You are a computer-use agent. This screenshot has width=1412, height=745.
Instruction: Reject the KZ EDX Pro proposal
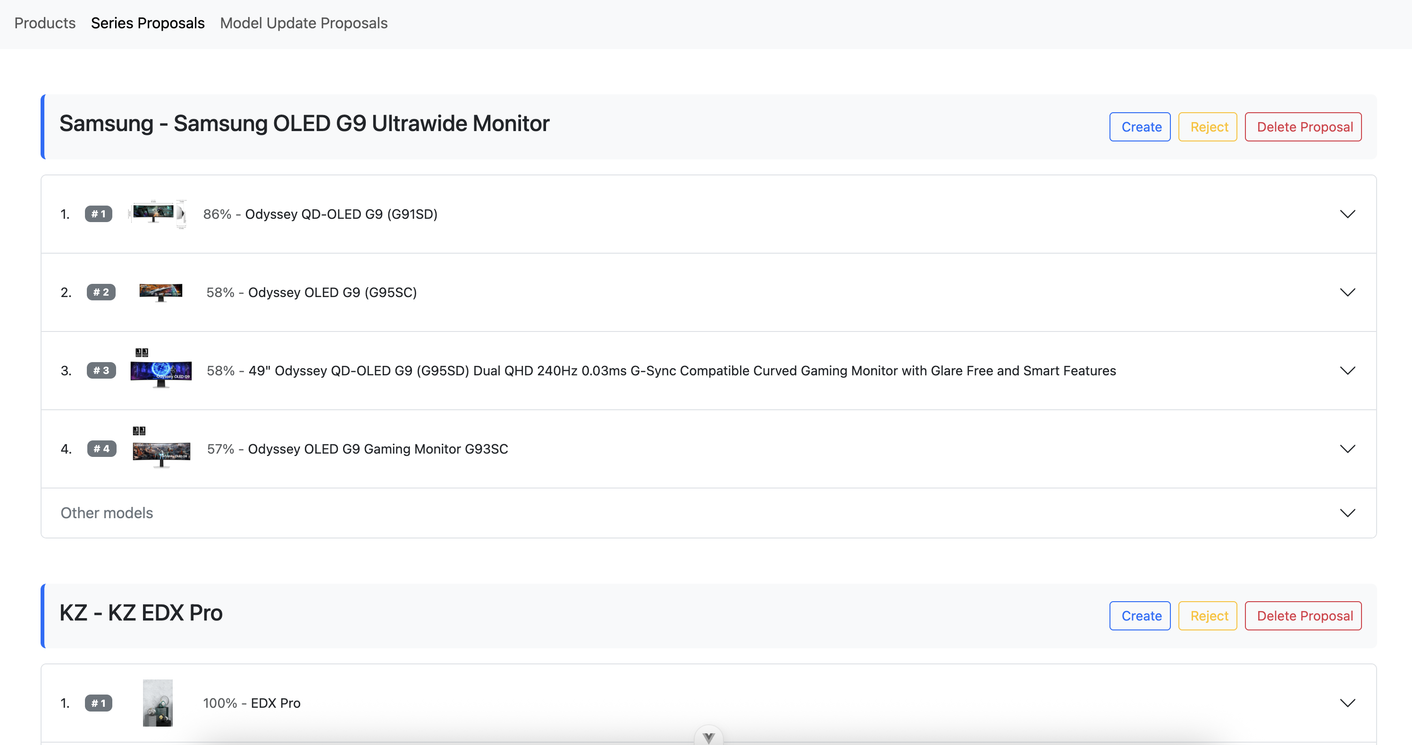pyautogui.click(x=1208, y=616)
